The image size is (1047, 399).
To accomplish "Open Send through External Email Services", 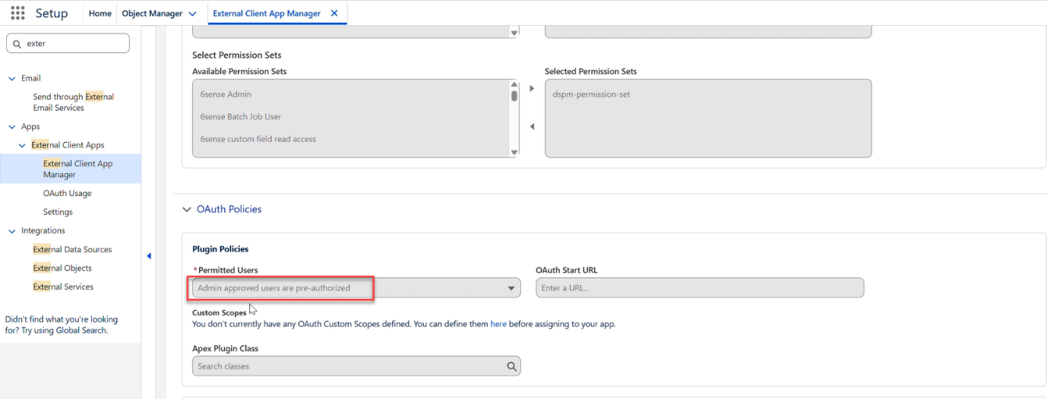I will (x=73, y=102).
